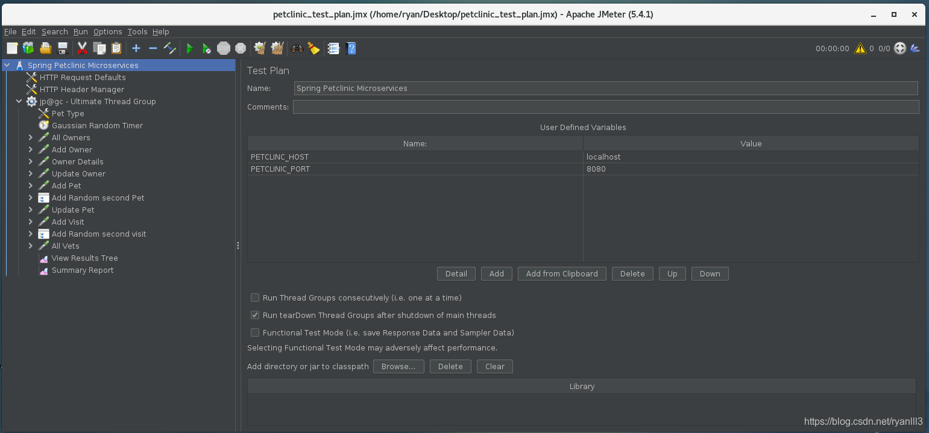Clear all results with double broom icon
The width and height of the screenshot is (929, 433).
pos(277,48)
